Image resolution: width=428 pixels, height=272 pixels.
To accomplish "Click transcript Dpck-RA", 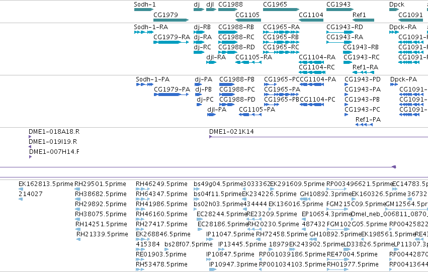I will [x=394, y=32].
